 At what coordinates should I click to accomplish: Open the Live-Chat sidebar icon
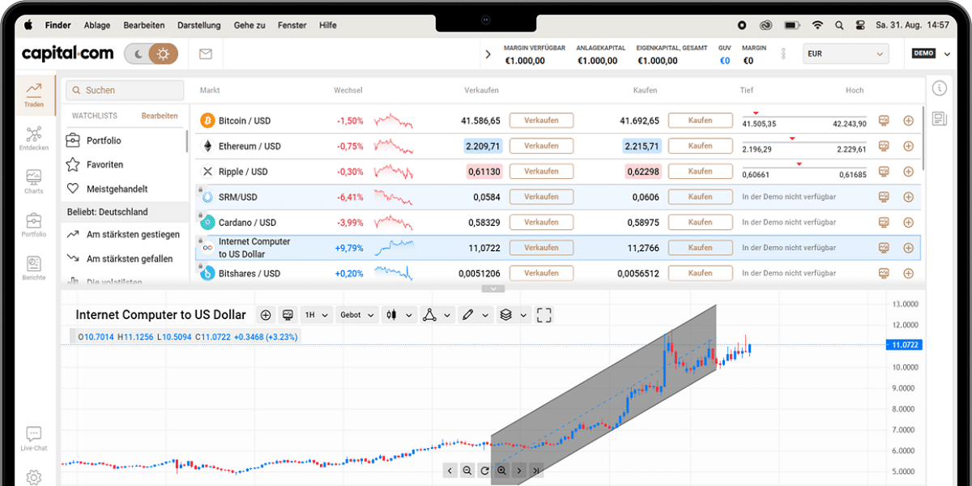click(x=34, y=438)
